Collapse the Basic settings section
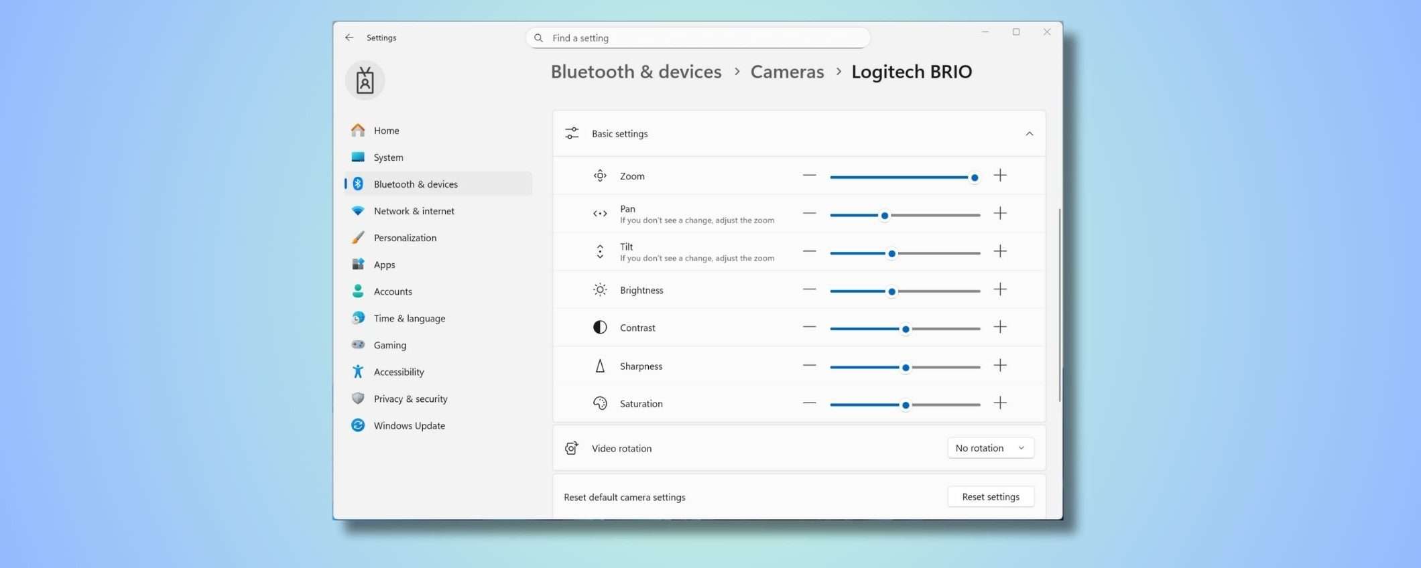Image resolution: width=1421 pixels, height=568 pixels. click(1029, 134)
